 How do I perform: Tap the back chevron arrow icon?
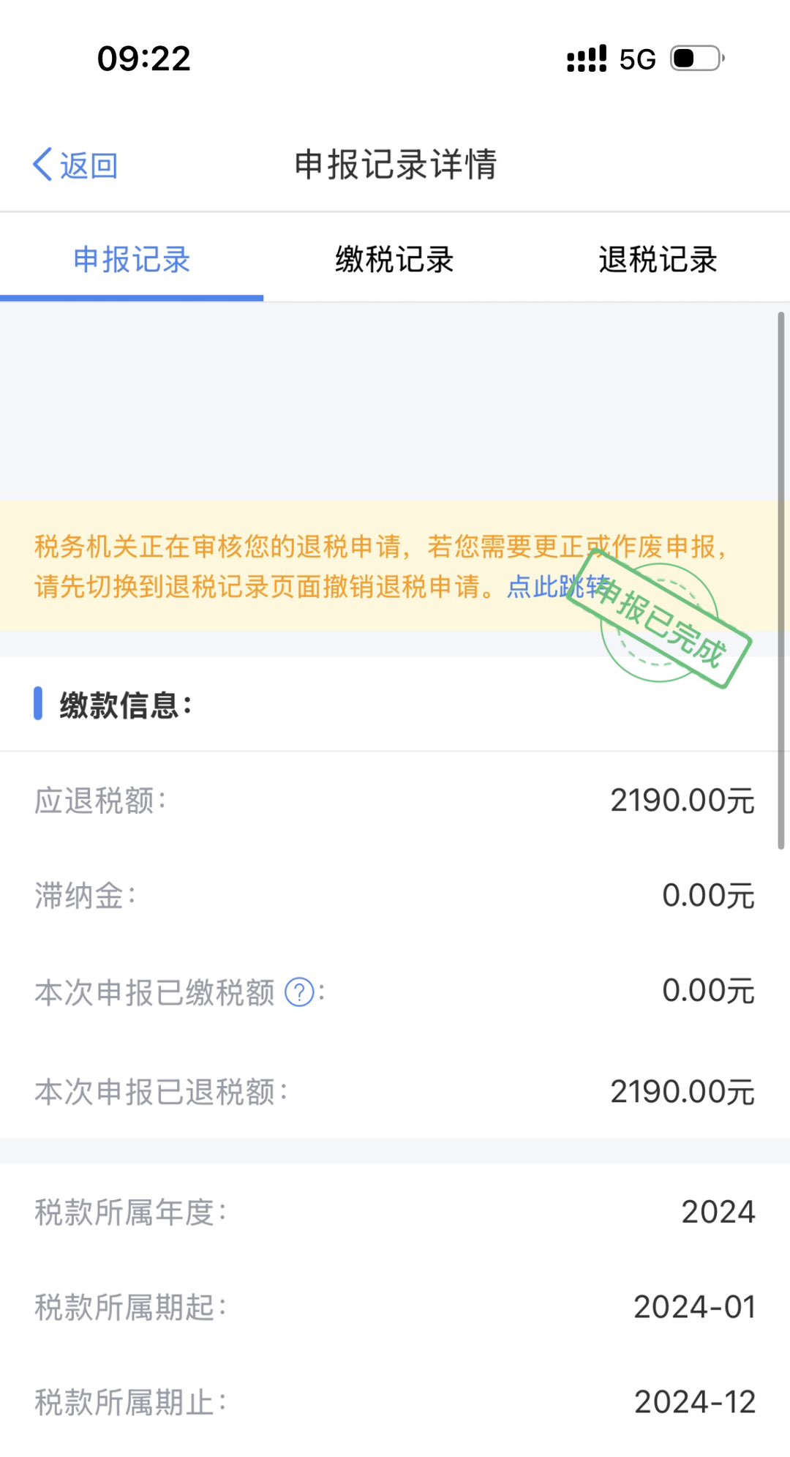pos(42,164)
